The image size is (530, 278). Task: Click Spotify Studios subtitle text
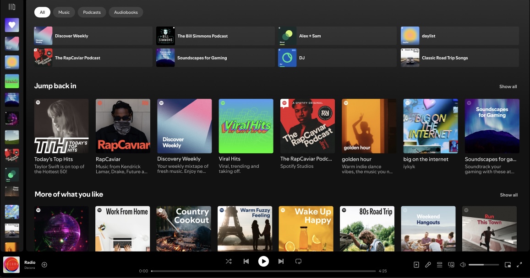click(x=297, y=166)
